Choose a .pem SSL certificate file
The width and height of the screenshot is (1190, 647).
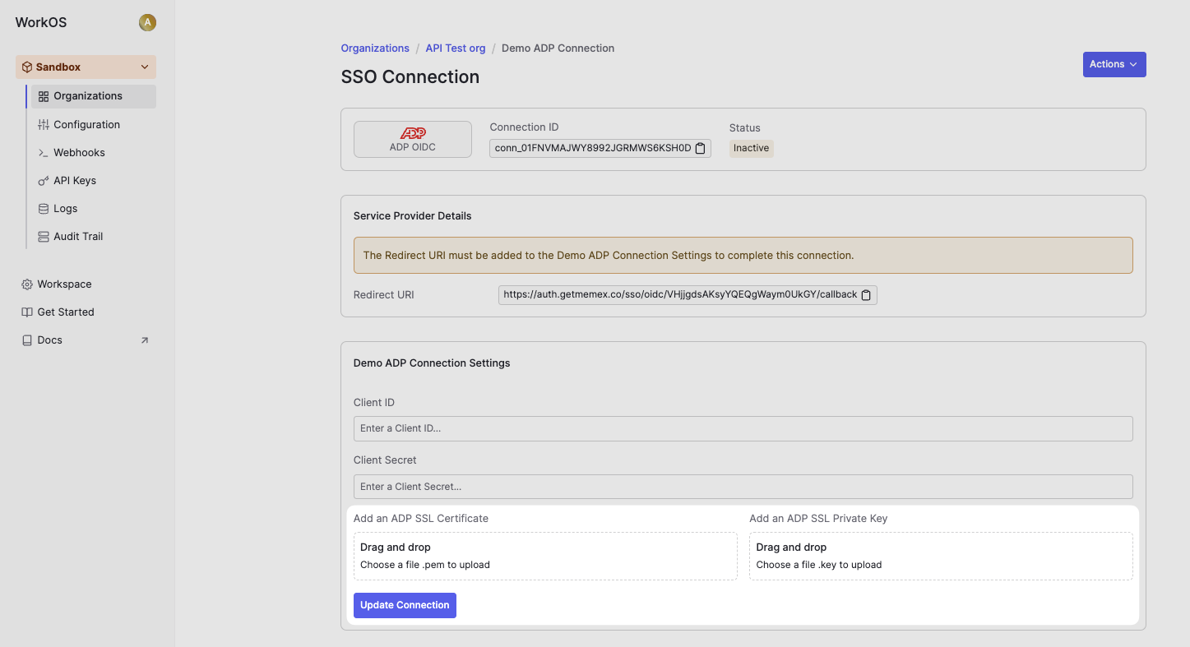(x=544, y=557)
